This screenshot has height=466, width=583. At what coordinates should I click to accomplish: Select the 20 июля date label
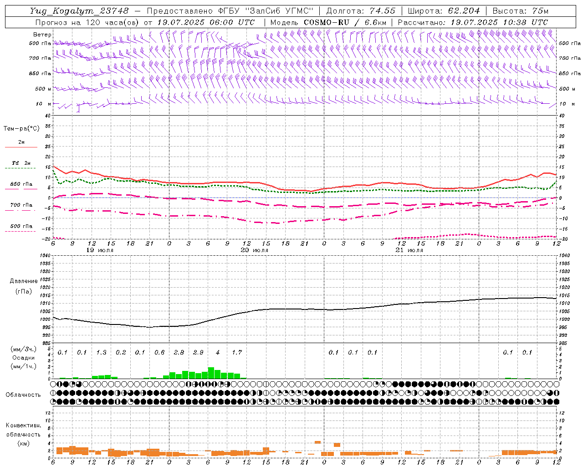(x=255, y=250)
